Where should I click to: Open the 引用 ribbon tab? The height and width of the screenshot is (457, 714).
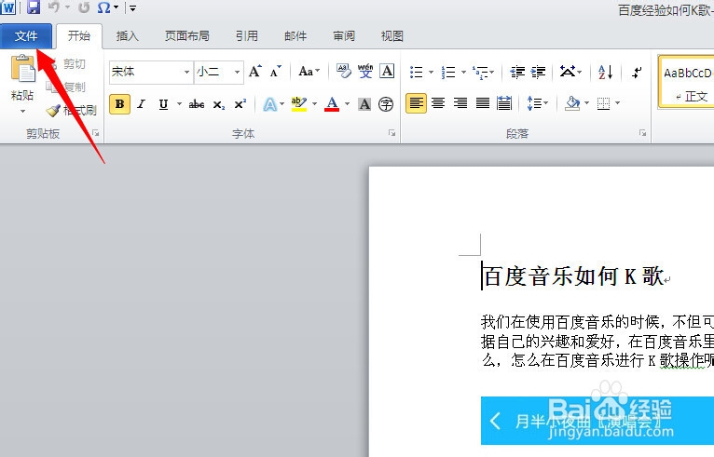247,36
